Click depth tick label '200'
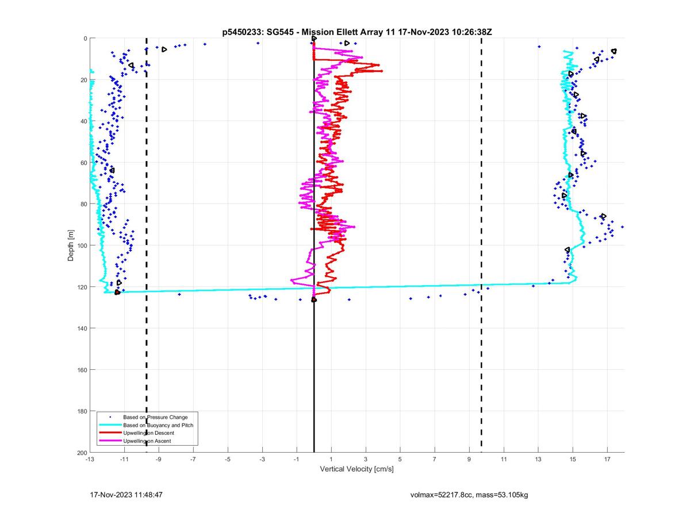 point(82,453)
